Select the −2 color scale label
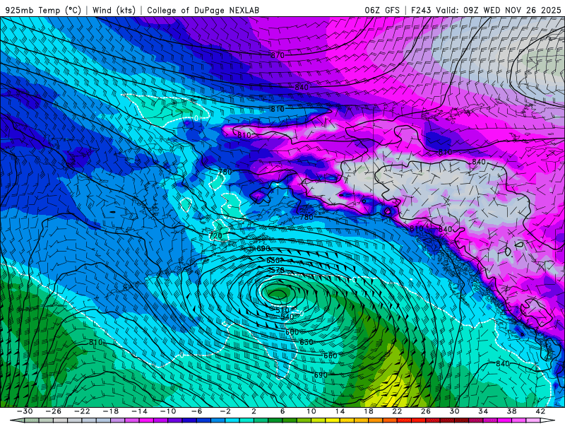Image resolution: width=565 pixels, height=424 pixels. point(225,411)
